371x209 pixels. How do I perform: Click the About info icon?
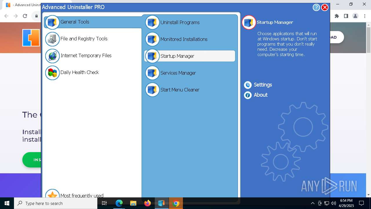(248, 95)
